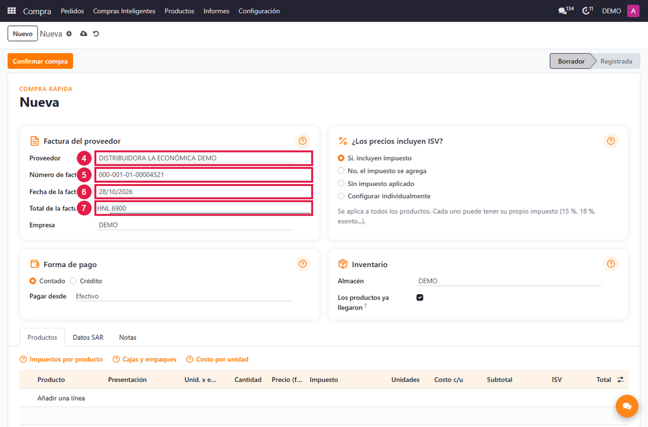Open the conversations icon showing 134
The height and width of the screenshot is (427, 648).
565,10
